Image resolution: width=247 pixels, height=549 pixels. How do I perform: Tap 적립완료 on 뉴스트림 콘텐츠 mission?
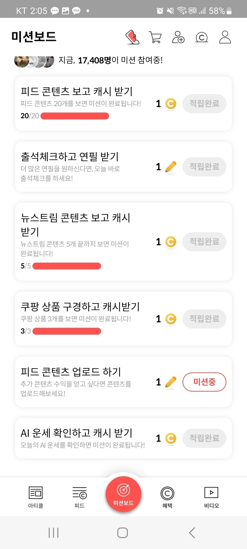204,242
